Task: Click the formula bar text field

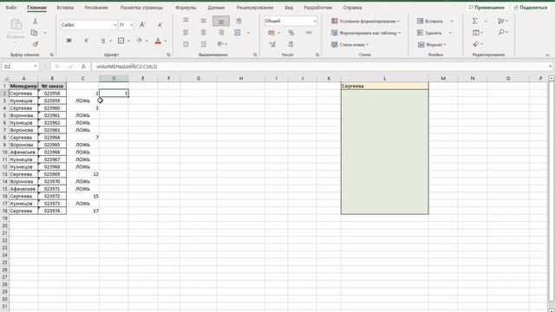Action: coord(320,67)
